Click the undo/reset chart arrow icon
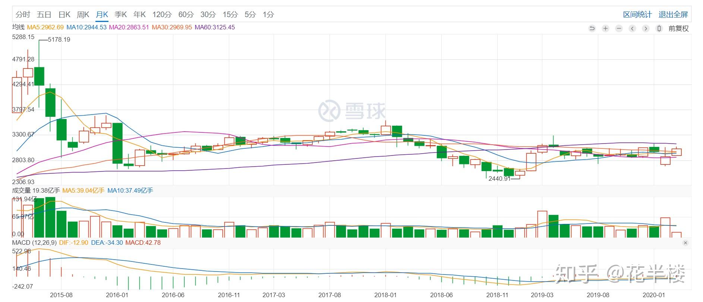The image size is (703, 302). point(592,28)
